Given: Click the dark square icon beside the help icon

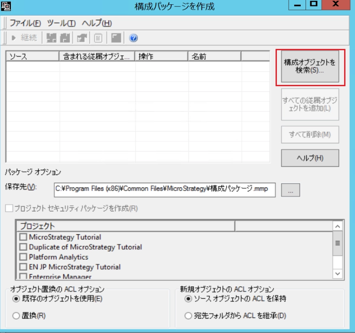Looking at the screenshot, I should click(x=116, y=38).
